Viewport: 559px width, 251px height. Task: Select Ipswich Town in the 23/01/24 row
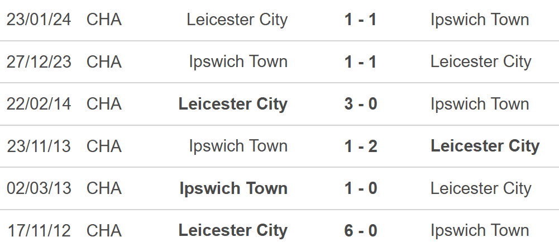(x=480, y=20)
